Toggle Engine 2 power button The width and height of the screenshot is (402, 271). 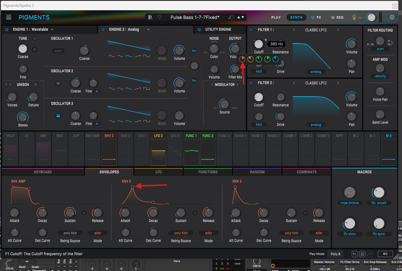[103, 29]
